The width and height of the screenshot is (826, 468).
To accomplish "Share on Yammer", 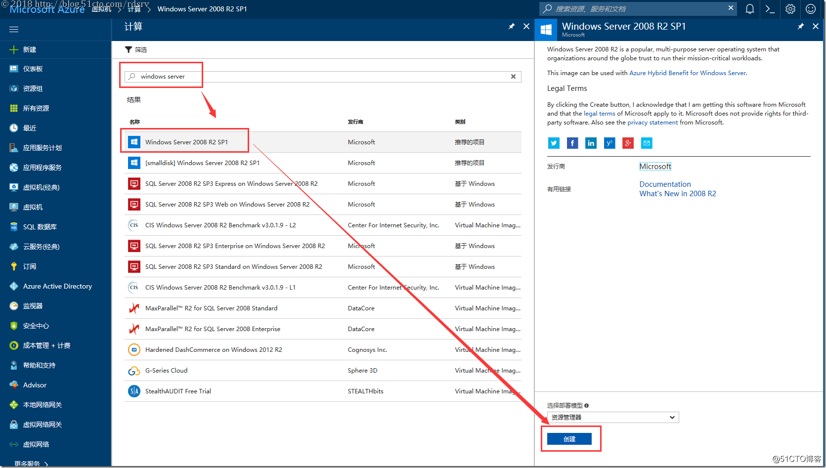I will pyautogui.click(x=609, y=143).
